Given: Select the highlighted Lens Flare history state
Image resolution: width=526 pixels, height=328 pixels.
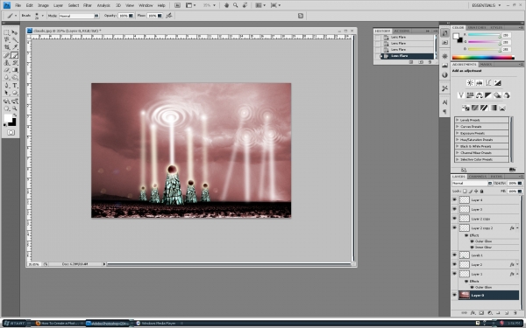Looking at the screenshot, I should [x=407, y=56].
